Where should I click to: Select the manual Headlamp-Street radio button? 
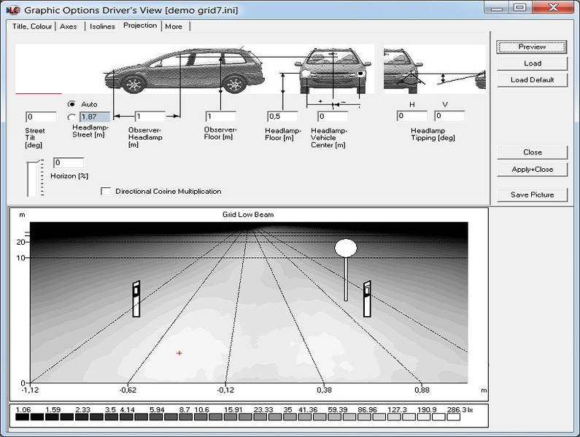(x=71, y=117)
